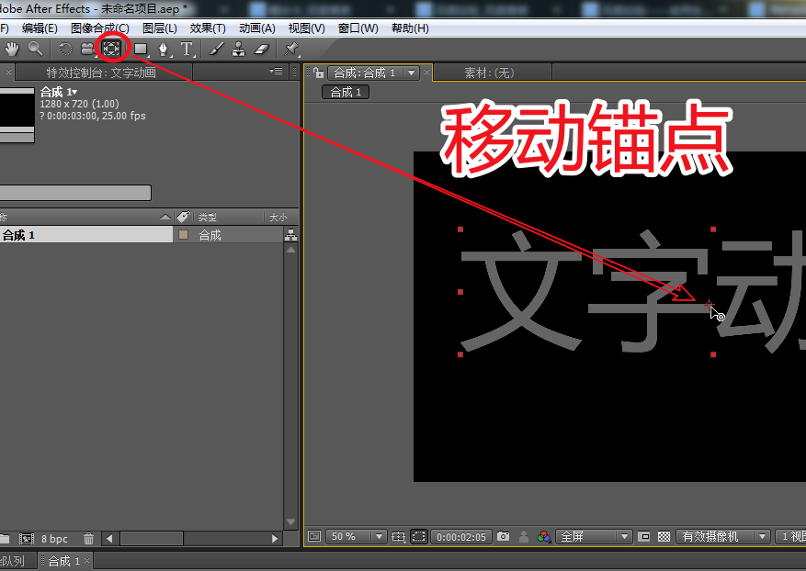
Task: Open the 效果(T) menu
Action: [208, 28]
